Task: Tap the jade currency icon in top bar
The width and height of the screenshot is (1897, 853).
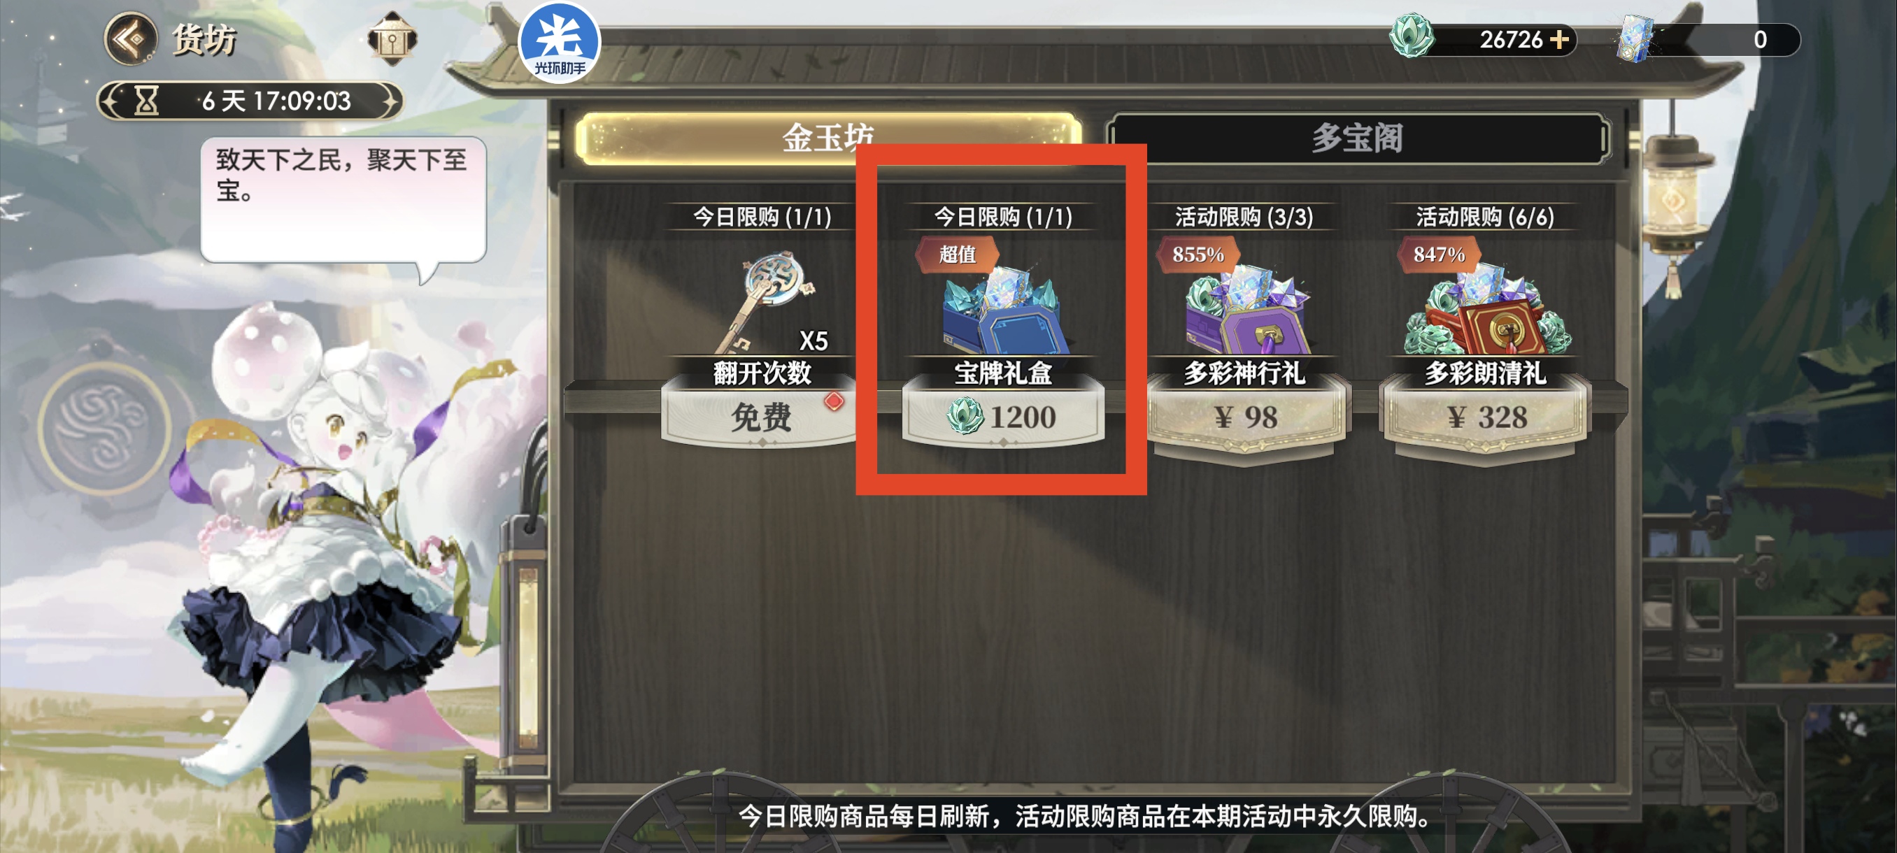Action: point(1411,36)
